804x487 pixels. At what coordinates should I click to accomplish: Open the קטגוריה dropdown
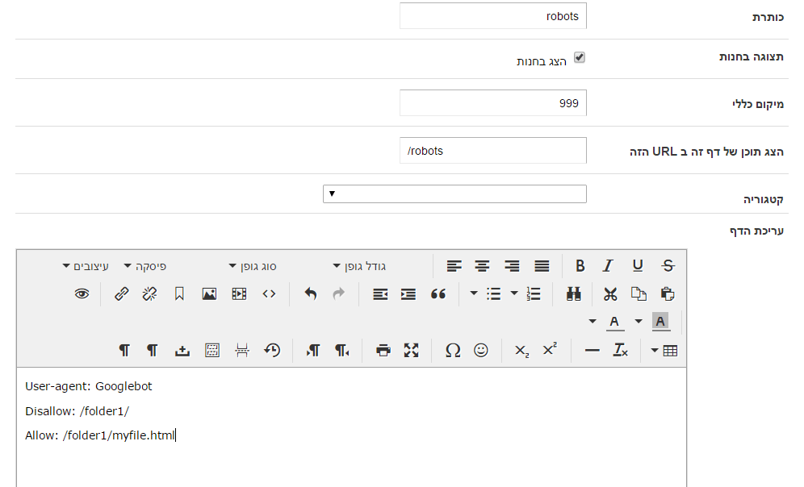coord(454,194)
